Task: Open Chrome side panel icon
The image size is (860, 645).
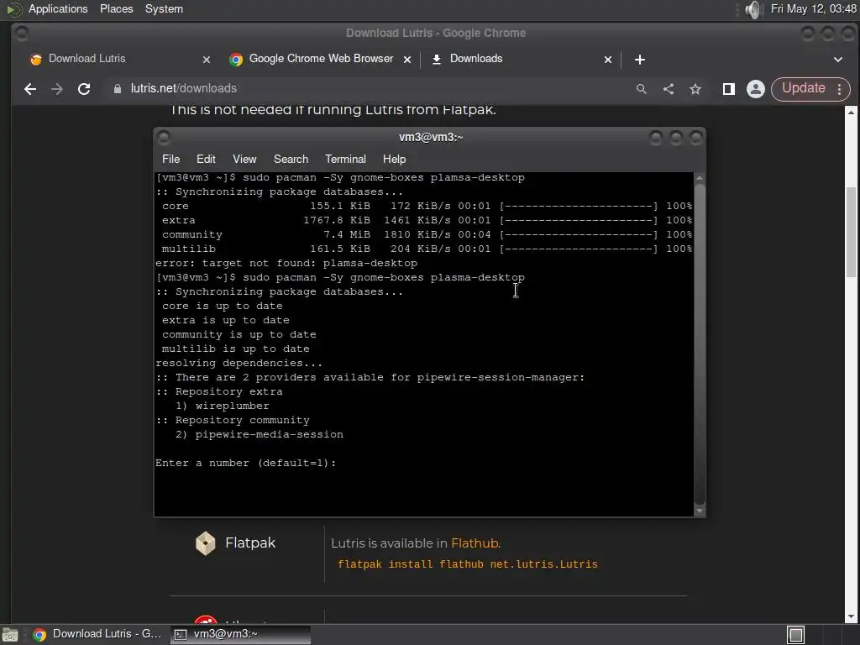Action: pyautogui.click(x=728, y=89)
